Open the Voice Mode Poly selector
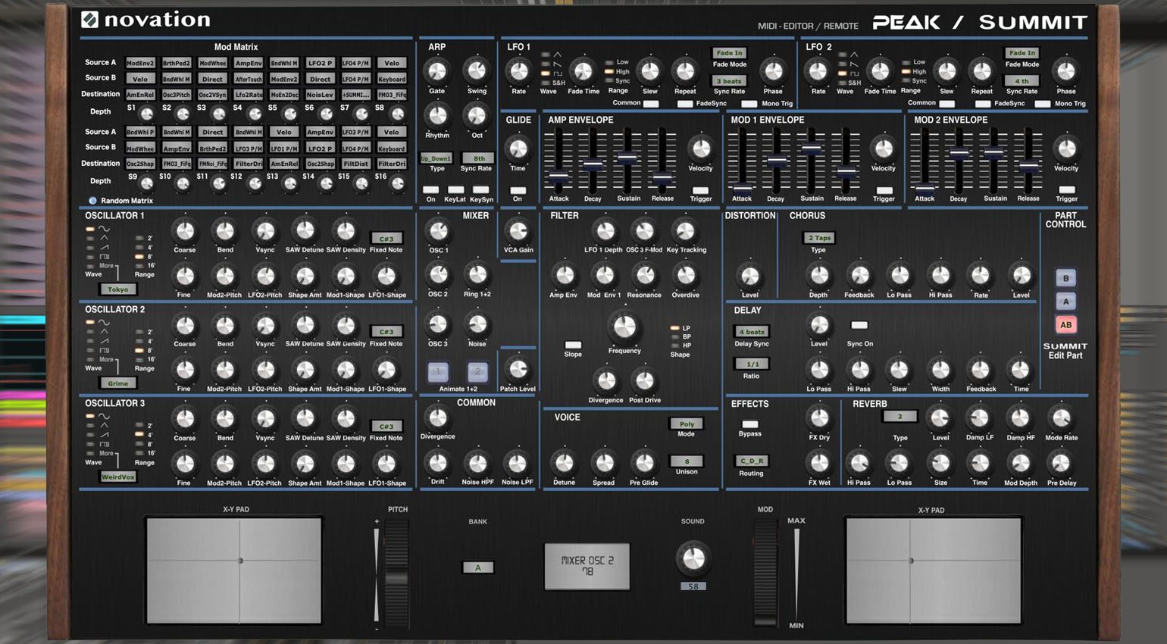 pyautogui.click(x=686, y=424)
